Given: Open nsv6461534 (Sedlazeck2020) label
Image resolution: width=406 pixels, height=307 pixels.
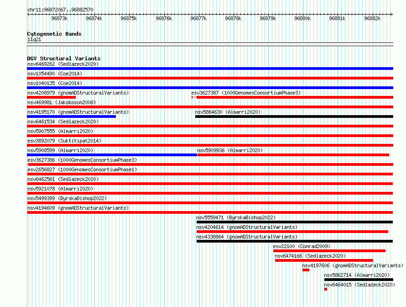Looking at the screenshot, I should click(63, 122).
